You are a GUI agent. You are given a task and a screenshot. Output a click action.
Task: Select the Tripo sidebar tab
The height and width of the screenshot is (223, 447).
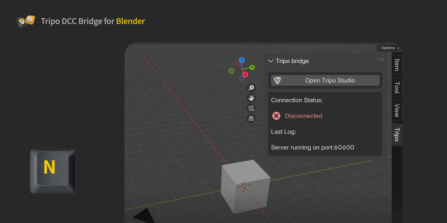397,134
